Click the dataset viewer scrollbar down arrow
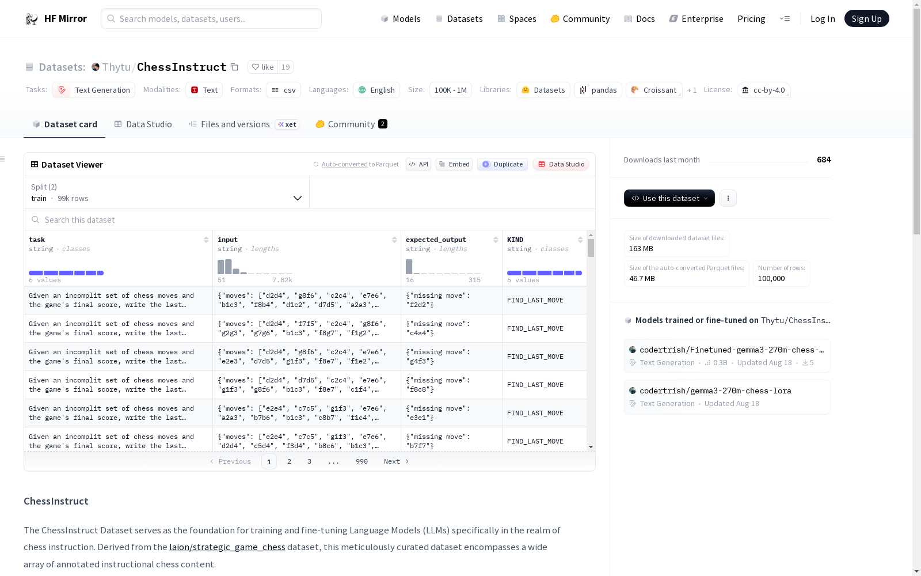This screenshot has width=921, height=576. click(591, 447)
